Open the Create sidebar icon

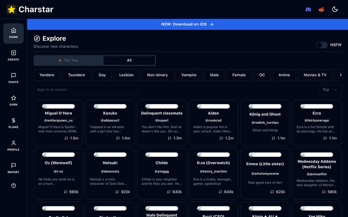[x=13, y=56]
